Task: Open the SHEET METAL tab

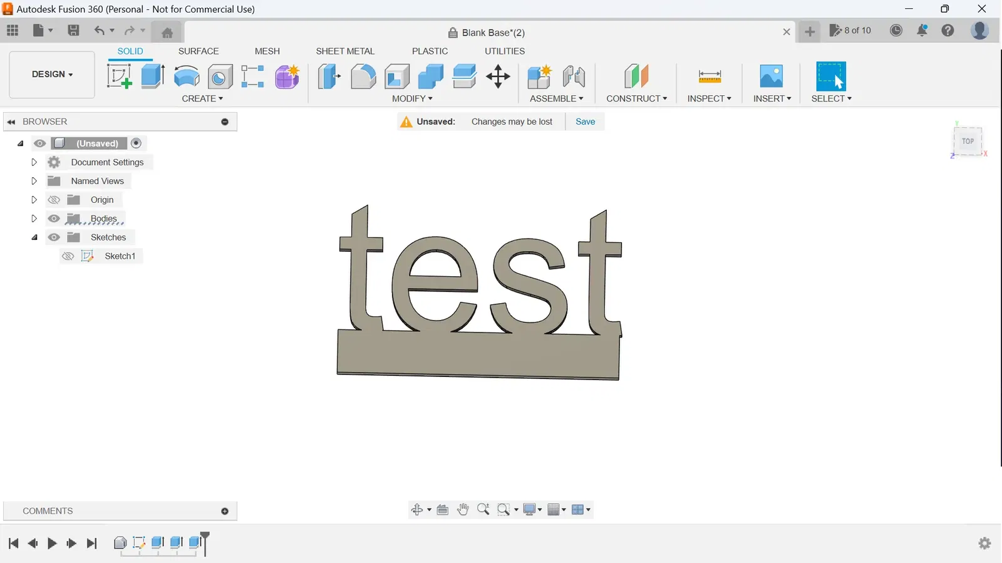Action: (x=345, y=51)
